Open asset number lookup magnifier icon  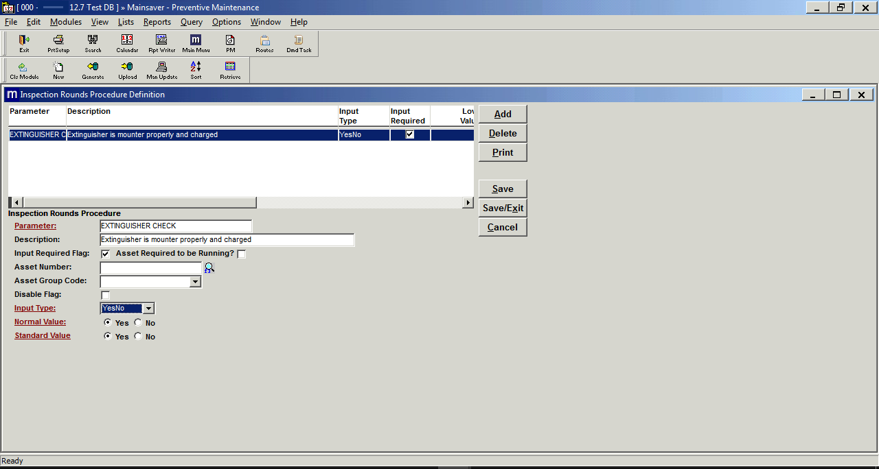pos(209,267)
